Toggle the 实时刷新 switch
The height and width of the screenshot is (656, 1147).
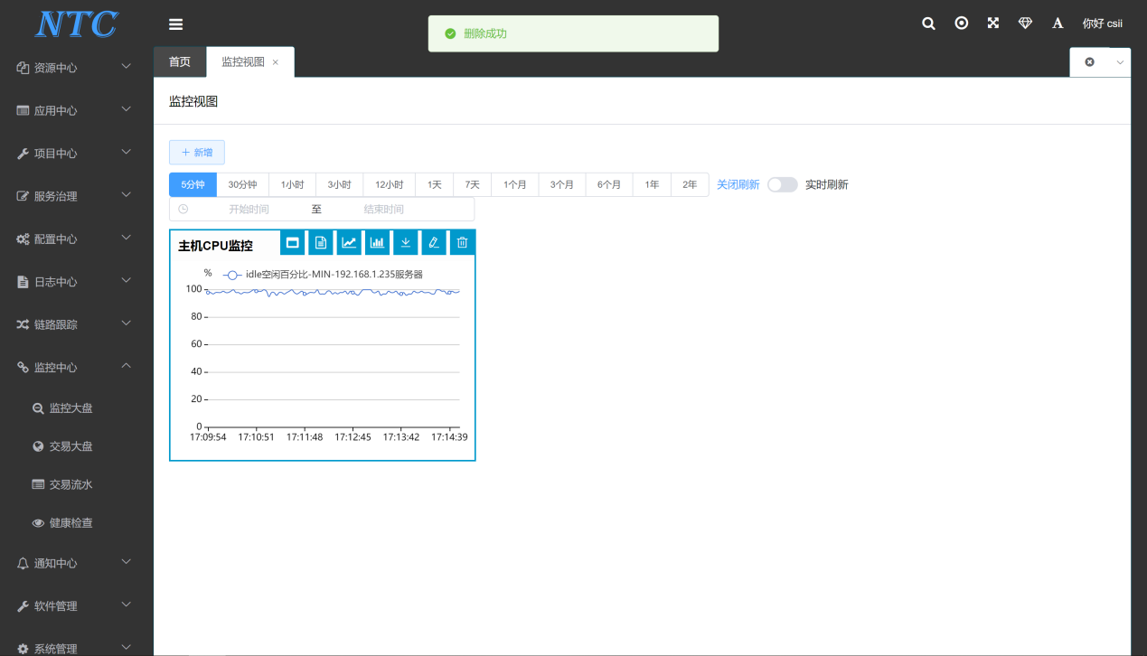tap(783, 184)
